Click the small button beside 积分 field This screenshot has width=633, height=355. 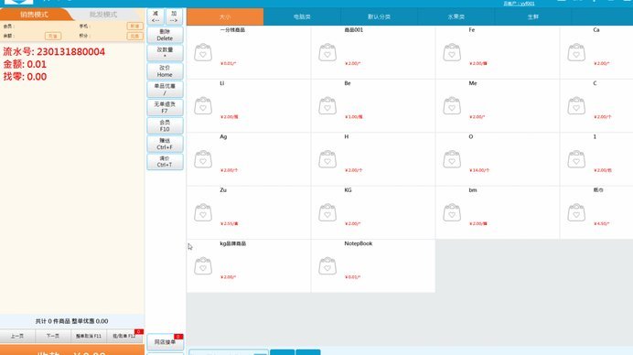134,36
